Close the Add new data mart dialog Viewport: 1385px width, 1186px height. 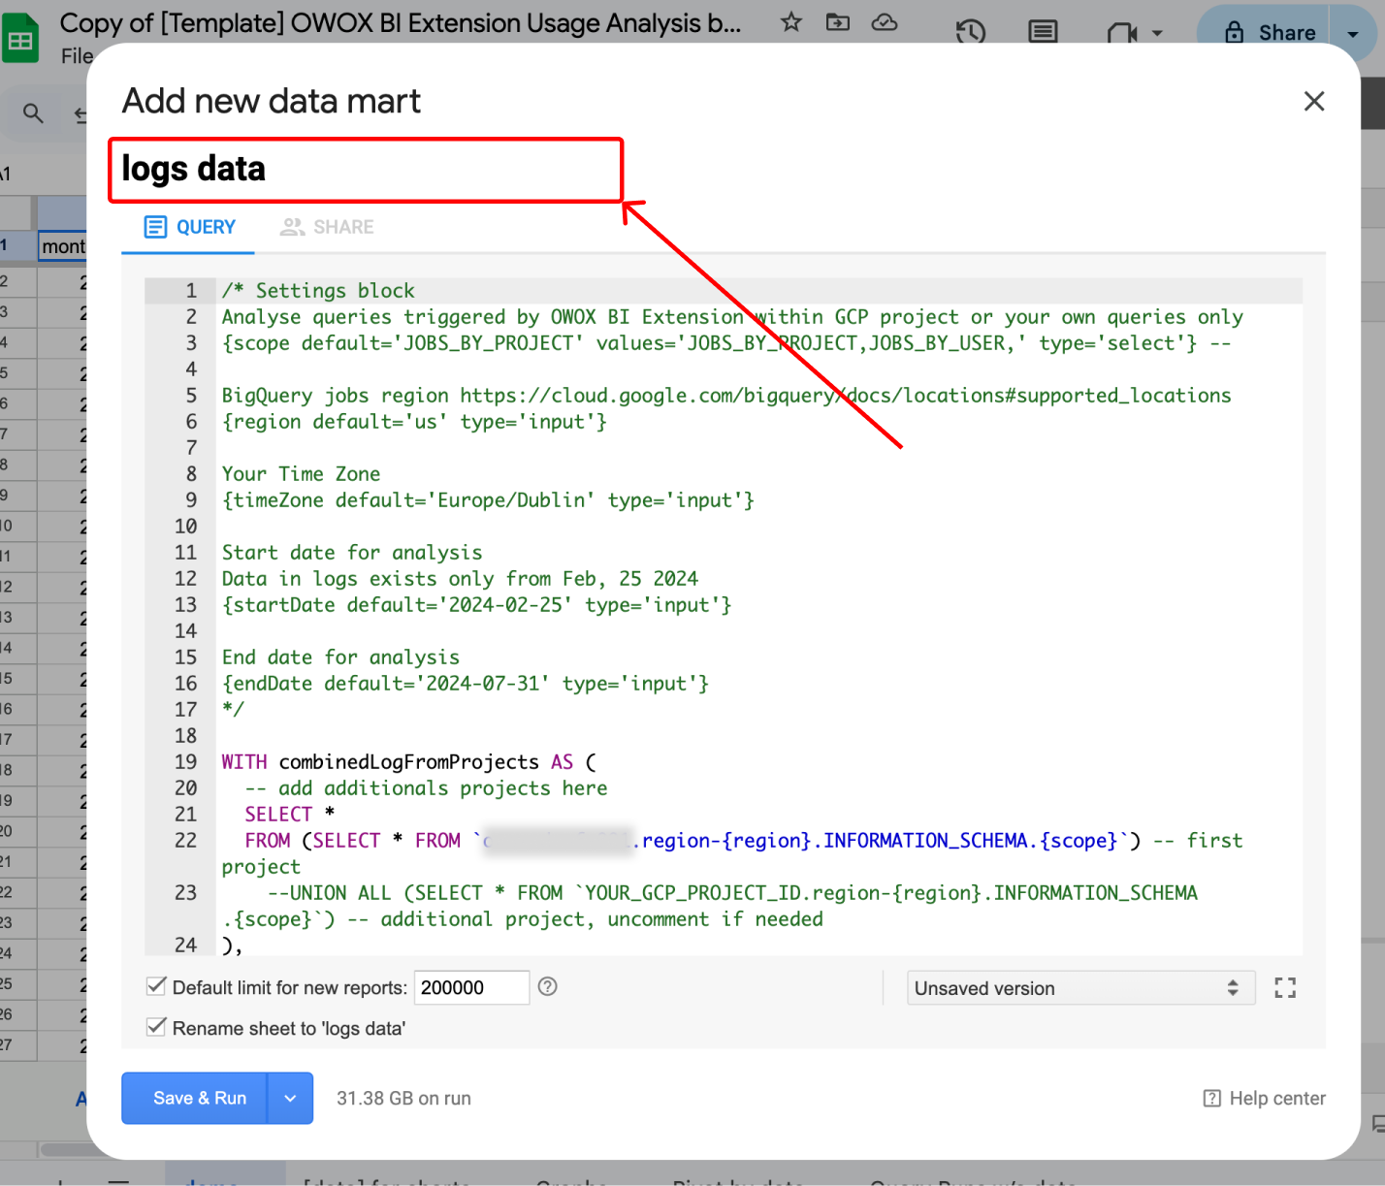coord(1314,101)
